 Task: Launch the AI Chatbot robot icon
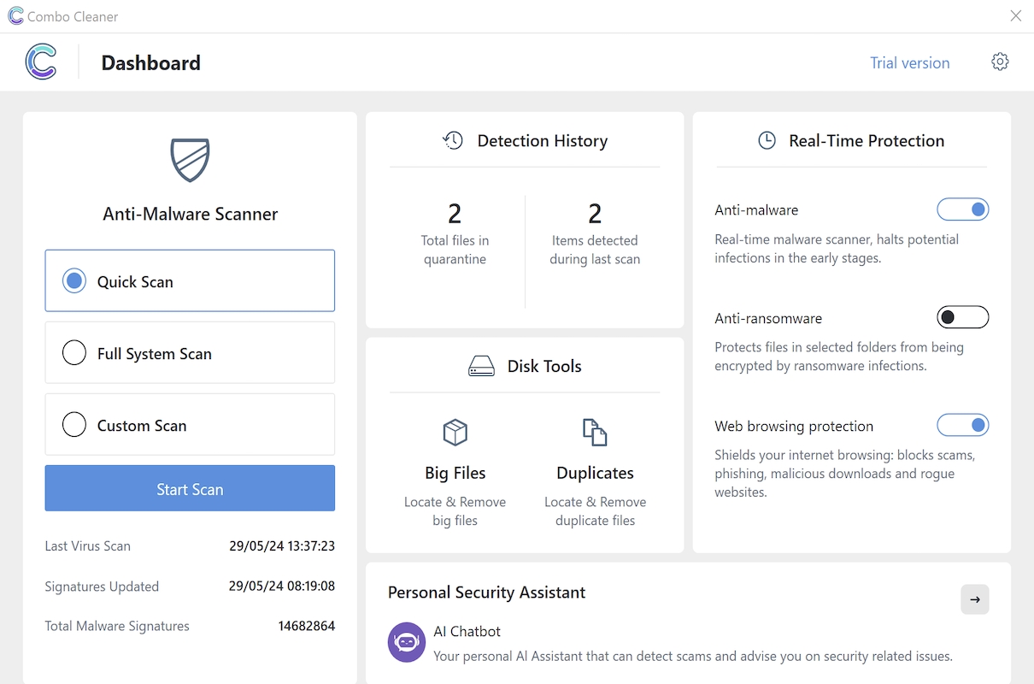[407, 642]
